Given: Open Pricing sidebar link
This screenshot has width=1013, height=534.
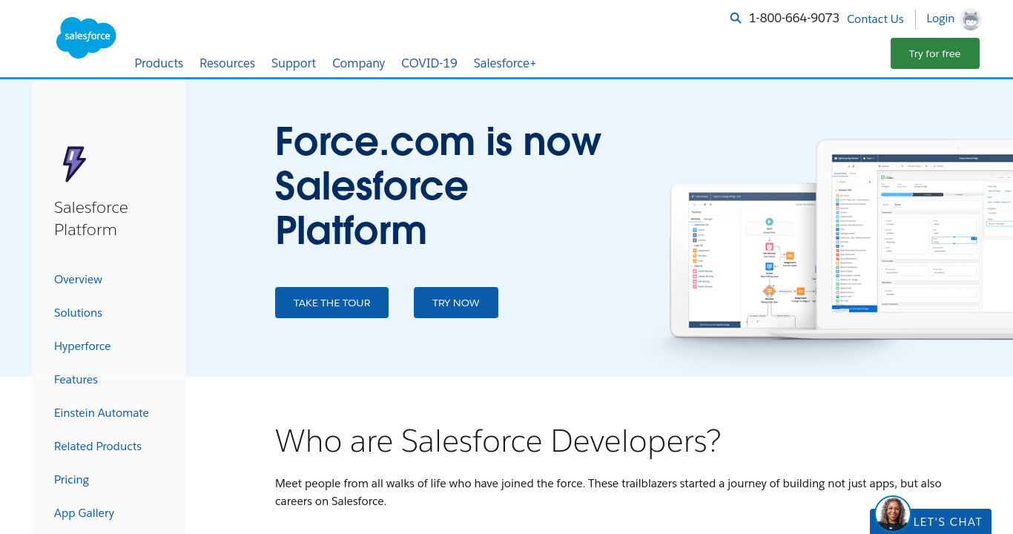Looking at the screenshot, I should pyautogui.click(x=71, y=480).
